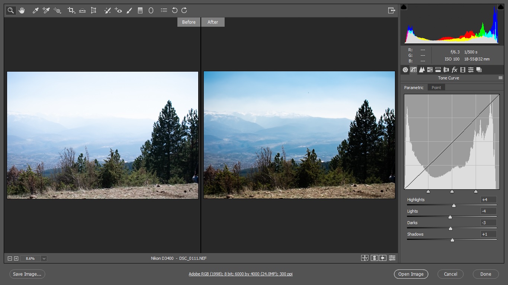Screen dimensions: 508x285
Task: Pick the Graduated Filter tool
Action: [x=140, y=10]
